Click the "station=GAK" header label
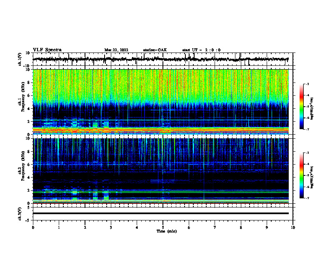The width and height of the screenshot is (330, 255). click(x=155, y=50)
